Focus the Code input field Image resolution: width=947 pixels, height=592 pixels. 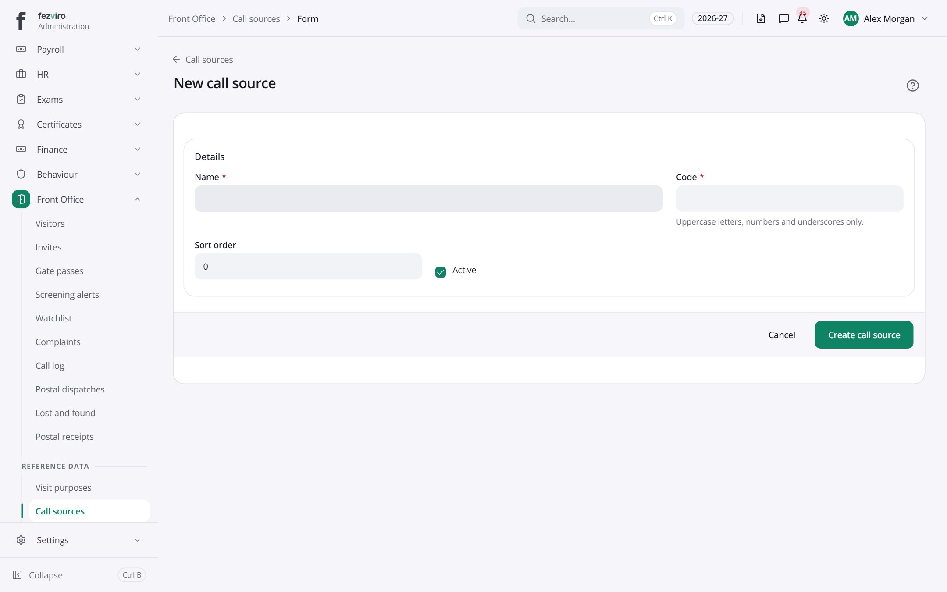click(789, 199)
